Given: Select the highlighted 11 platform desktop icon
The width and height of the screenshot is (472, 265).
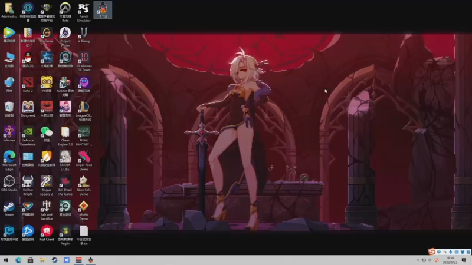Looking at the screenshot, I should click(x=103, y=10).
